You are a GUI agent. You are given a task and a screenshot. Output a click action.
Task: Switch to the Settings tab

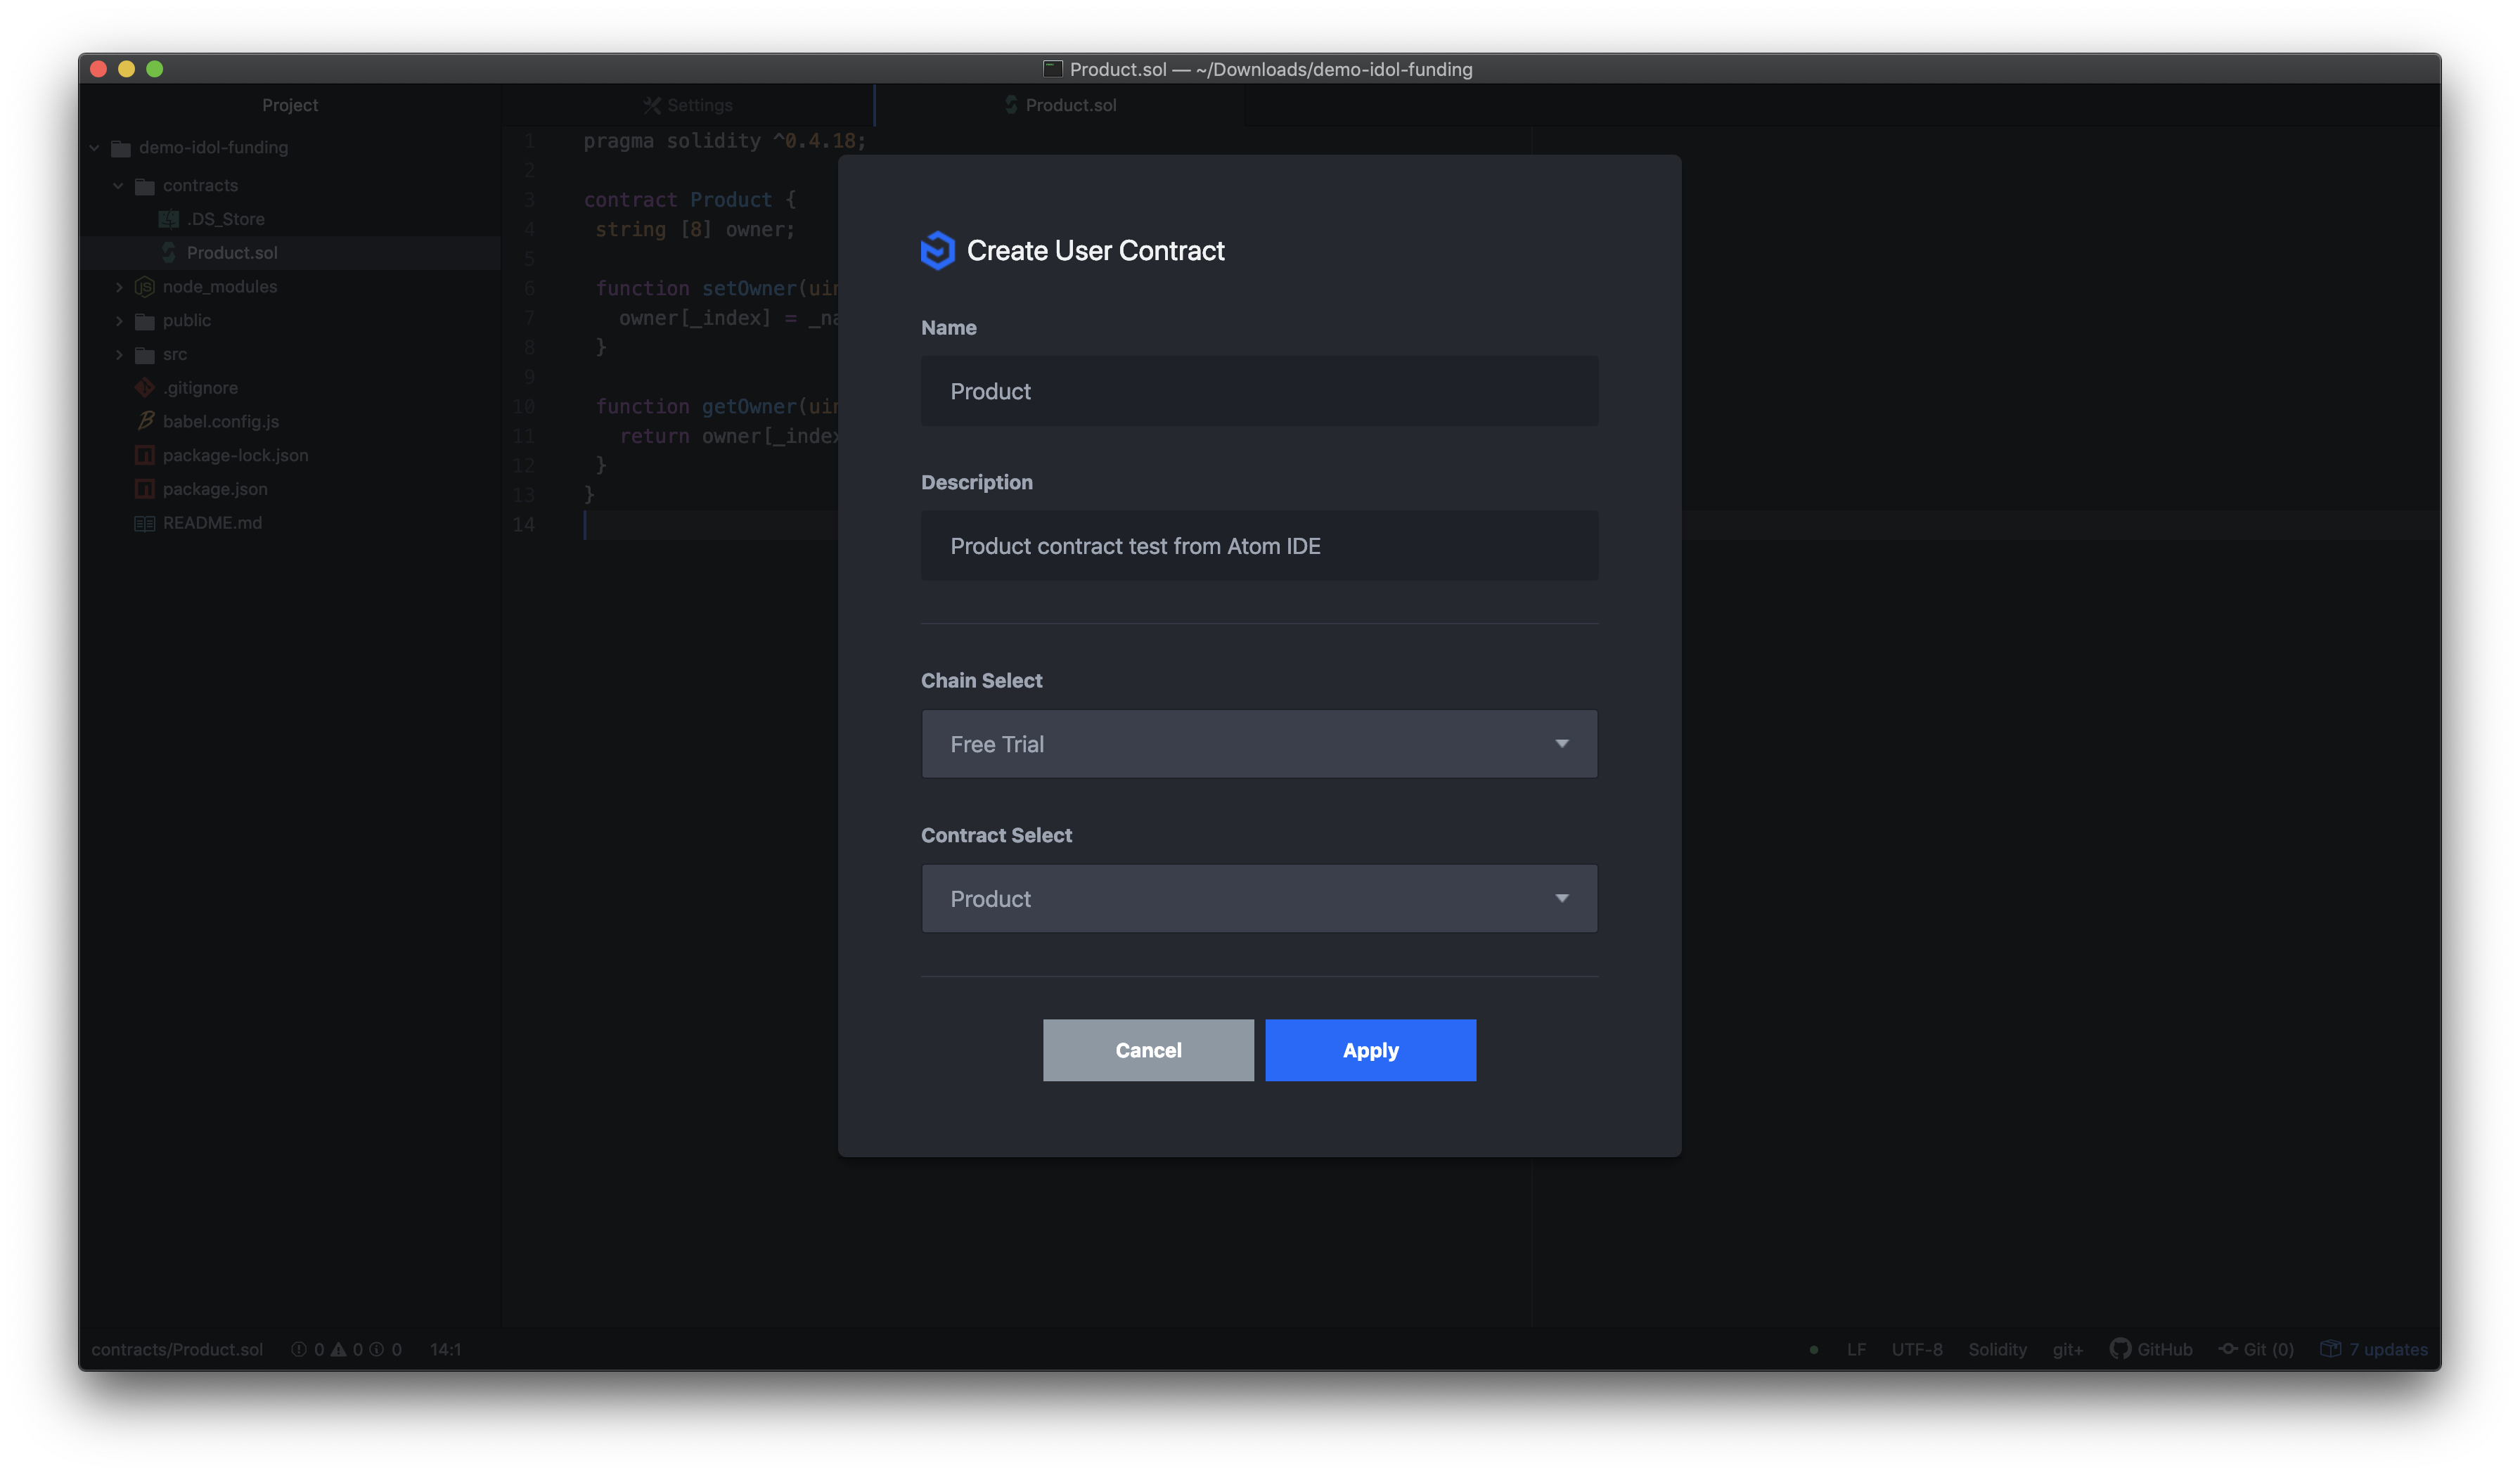[x=688, y=105]
